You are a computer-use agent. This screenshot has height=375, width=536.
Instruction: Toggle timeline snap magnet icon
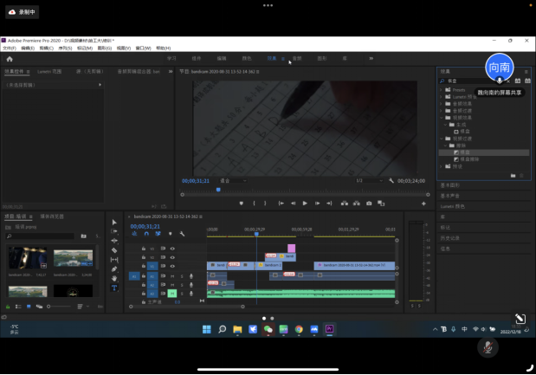coord(147,234)
